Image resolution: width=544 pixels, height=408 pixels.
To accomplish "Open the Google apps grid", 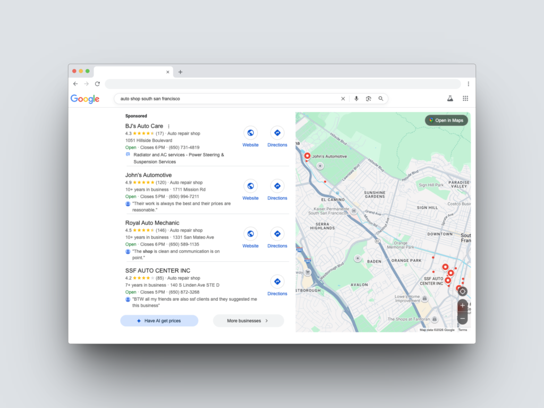I will 465,98.
